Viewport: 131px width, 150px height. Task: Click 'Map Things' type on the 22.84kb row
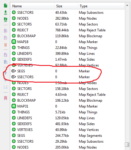(x=88, y=48)
